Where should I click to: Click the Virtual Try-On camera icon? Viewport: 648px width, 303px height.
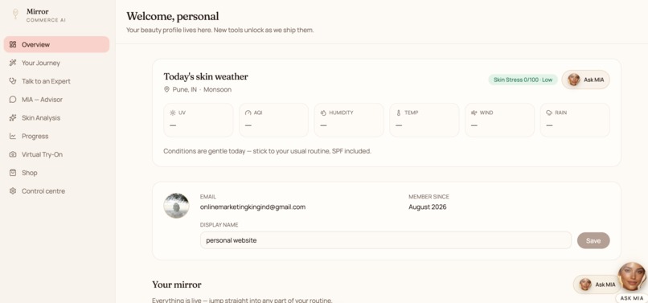(13, 154)
